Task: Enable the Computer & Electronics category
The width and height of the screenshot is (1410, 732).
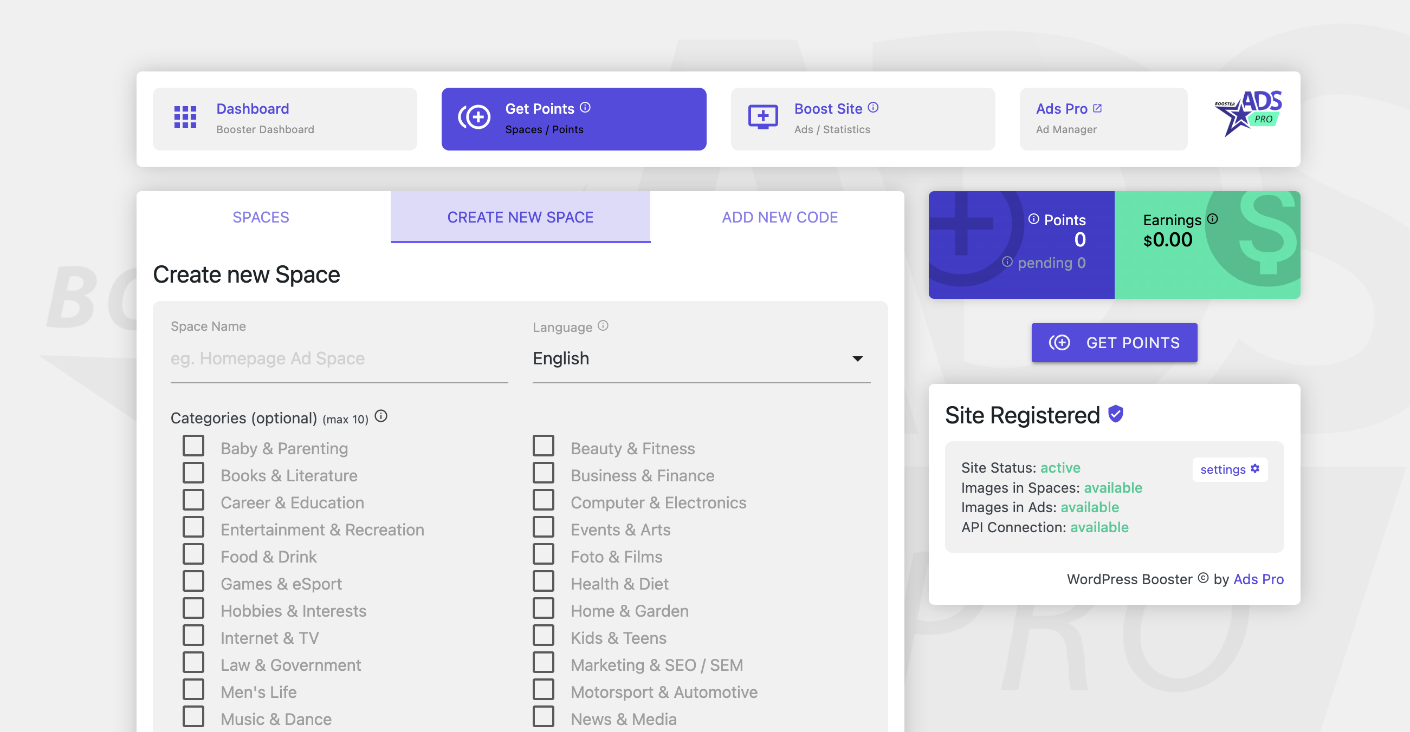Action: pyautogui.click(x=544, y=501)
